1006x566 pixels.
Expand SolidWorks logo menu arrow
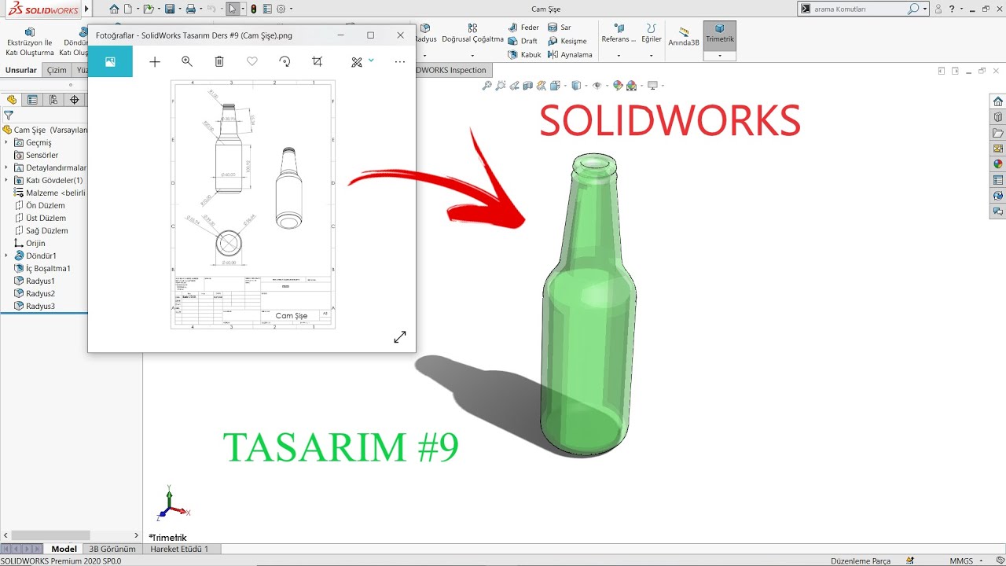click(x=86, y=9)
